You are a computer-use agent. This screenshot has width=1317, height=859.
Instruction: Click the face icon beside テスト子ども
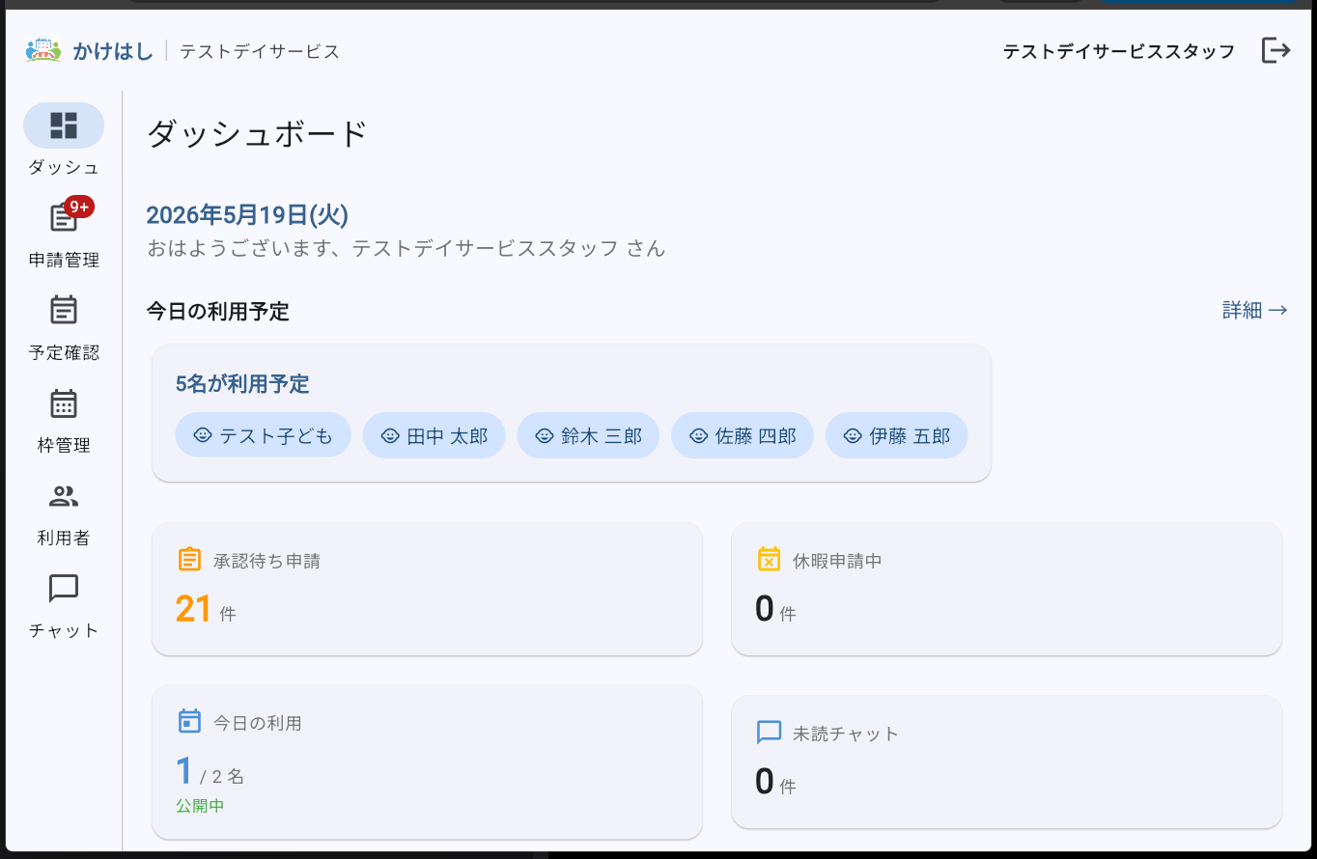coord(203,435)
